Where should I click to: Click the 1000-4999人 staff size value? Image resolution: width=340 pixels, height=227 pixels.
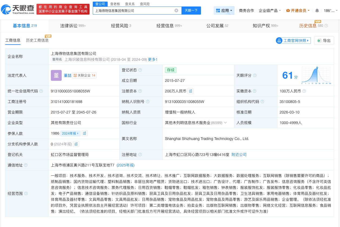pyautogui.click(x=291, y=123)
